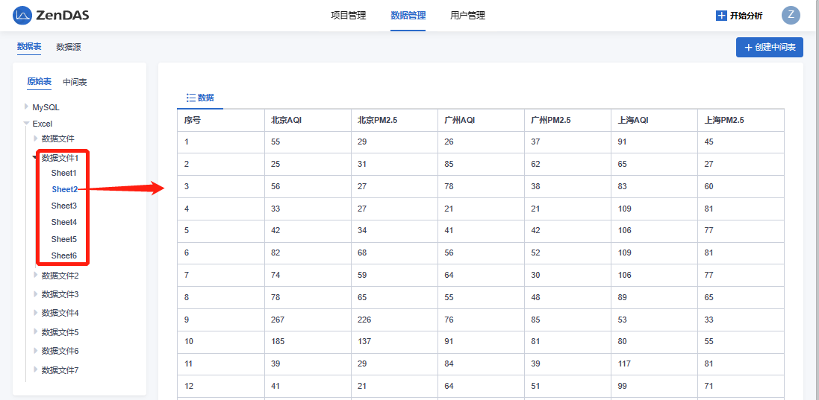Select the 原始表 tab
The height and width of the screenshot is (400, 819).
click(x=39, y=82)
